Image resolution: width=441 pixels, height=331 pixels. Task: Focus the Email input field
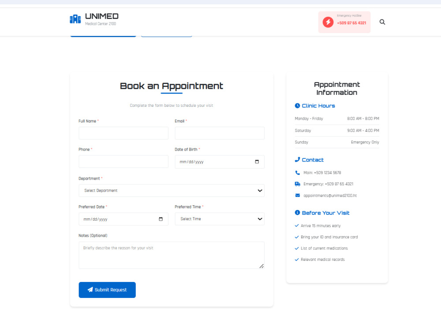tap(220, 133)
